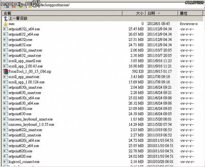Sort by the 名稱 column header
This screenshot has width=205, height=167.
coord(62,13)
